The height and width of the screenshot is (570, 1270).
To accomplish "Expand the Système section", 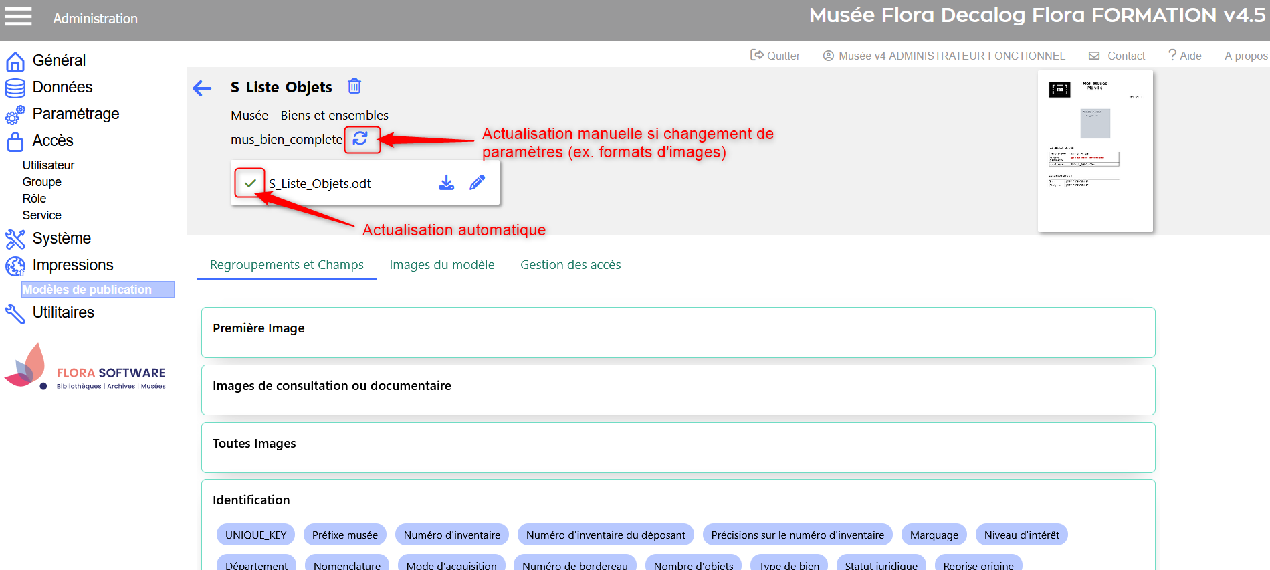I will click(62, 238).
